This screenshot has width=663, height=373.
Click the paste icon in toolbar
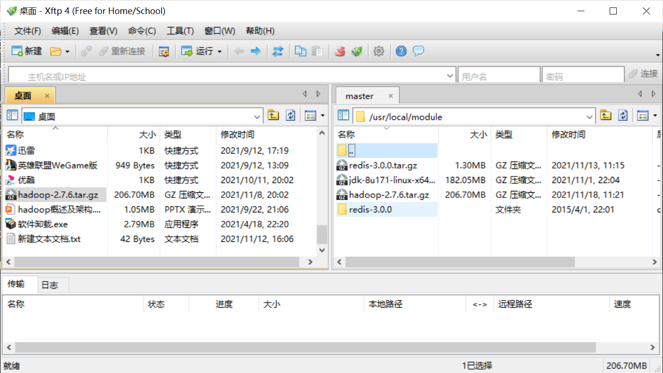317,51
